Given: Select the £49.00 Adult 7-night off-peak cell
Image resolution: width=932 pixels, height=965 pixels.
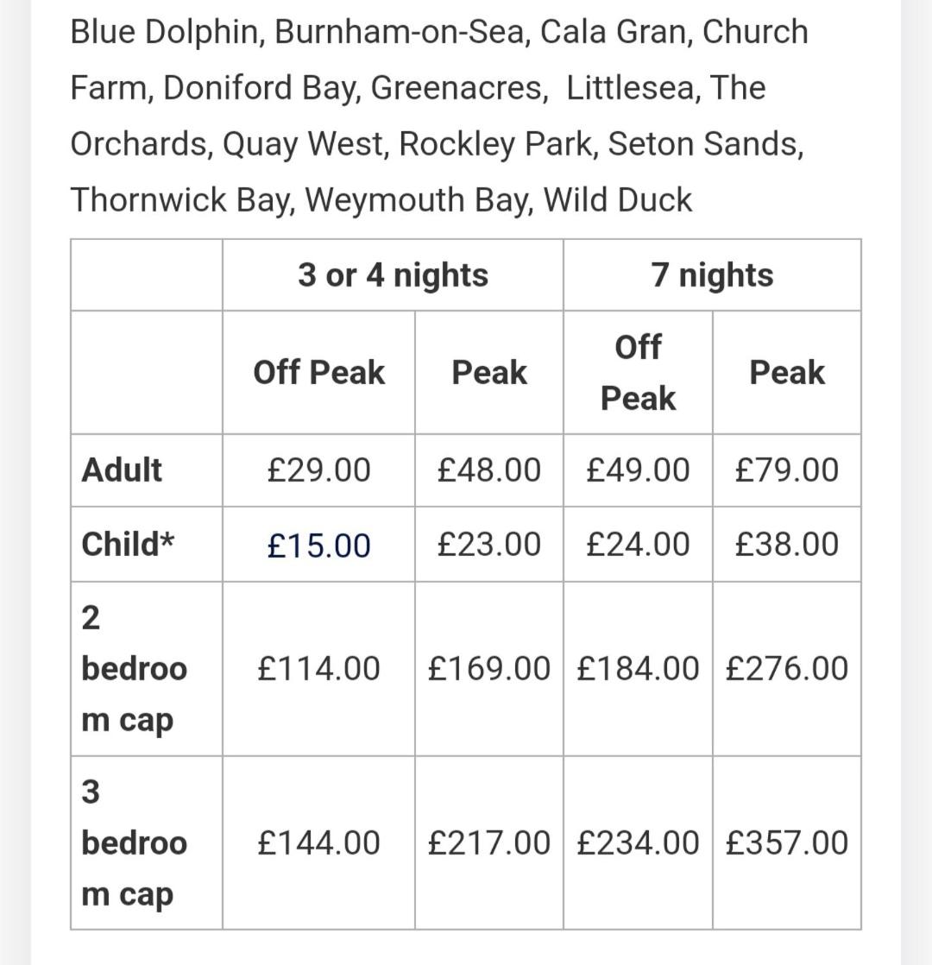Looking at the screenshot, I should (638, 470).
